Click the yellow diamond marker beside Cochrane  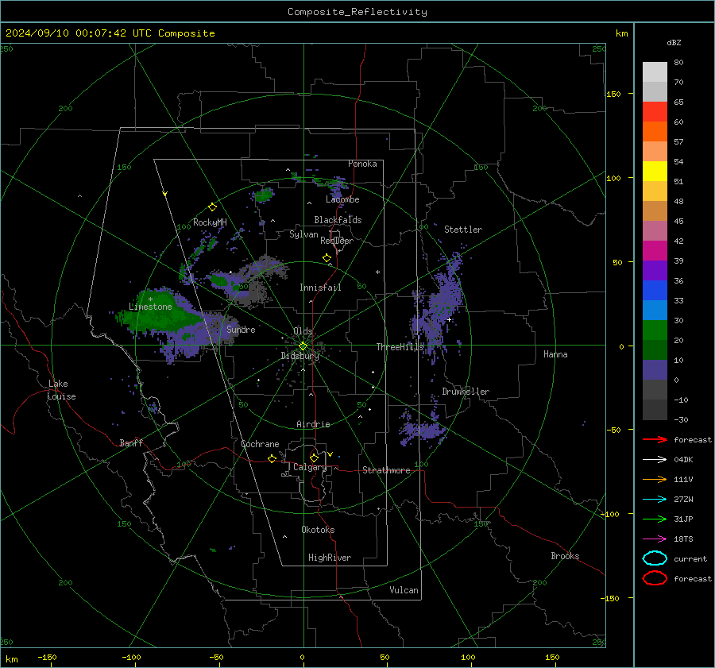point(272,458)
